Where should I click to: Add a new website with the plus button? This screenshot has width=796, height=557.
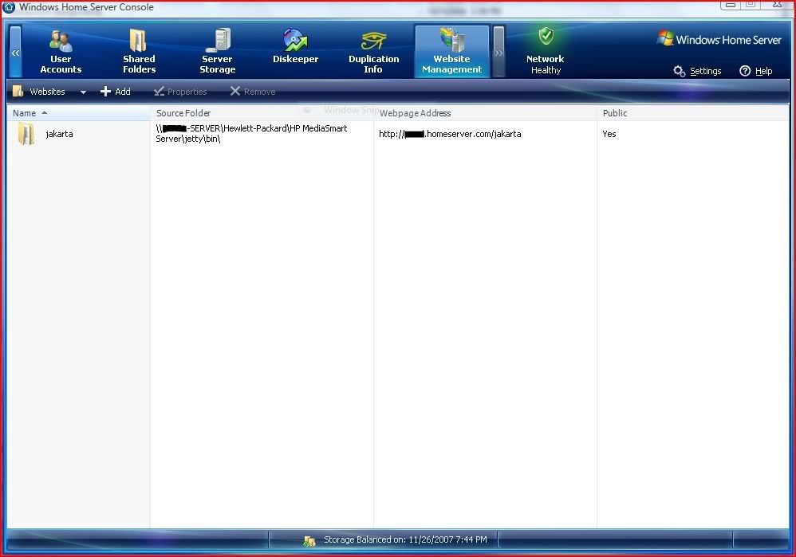coord(116,92)
